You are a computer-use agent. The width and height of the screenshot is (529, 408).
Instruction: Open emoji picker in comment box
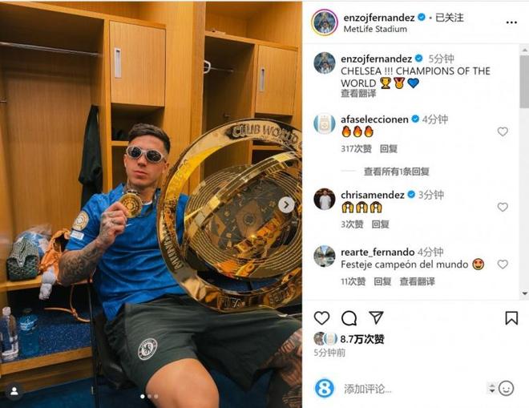pos(506,389)
